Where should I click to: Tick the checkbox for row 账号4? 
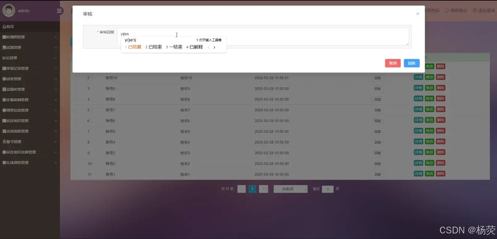75,142
